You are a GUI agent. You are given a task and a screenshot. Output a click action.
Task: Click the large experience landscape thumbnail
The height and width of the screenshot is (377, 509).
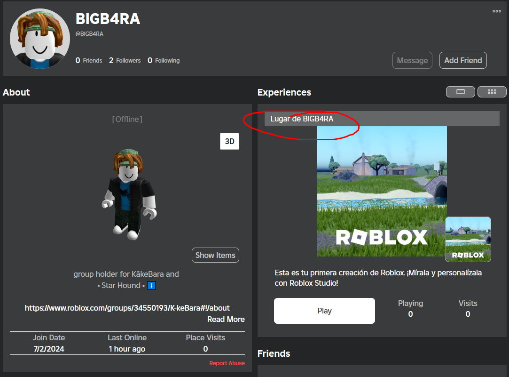[x=381, y=191]
